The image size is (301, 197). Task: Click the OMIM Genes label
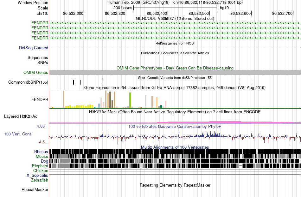point(36,73)
